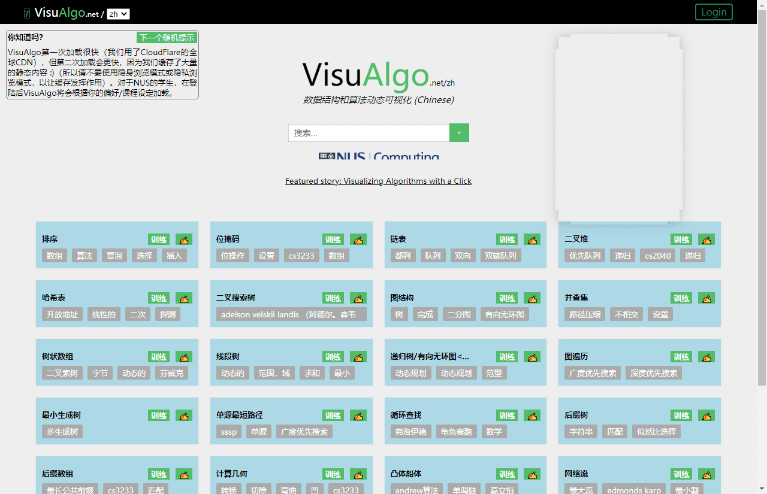
Task: Click the pencil exercise icon for 计算几何
Action: pyautogui.click(x=358, y=474)
